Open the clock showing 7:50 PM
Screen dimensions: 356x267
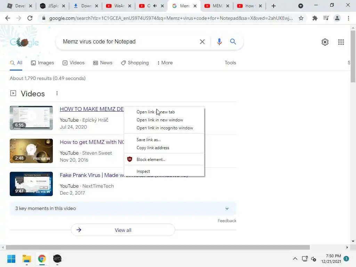tap(331, 259)
